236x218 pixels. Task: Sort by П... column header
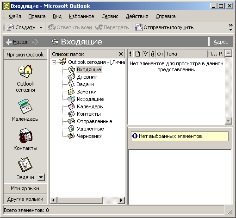(212, 54)
